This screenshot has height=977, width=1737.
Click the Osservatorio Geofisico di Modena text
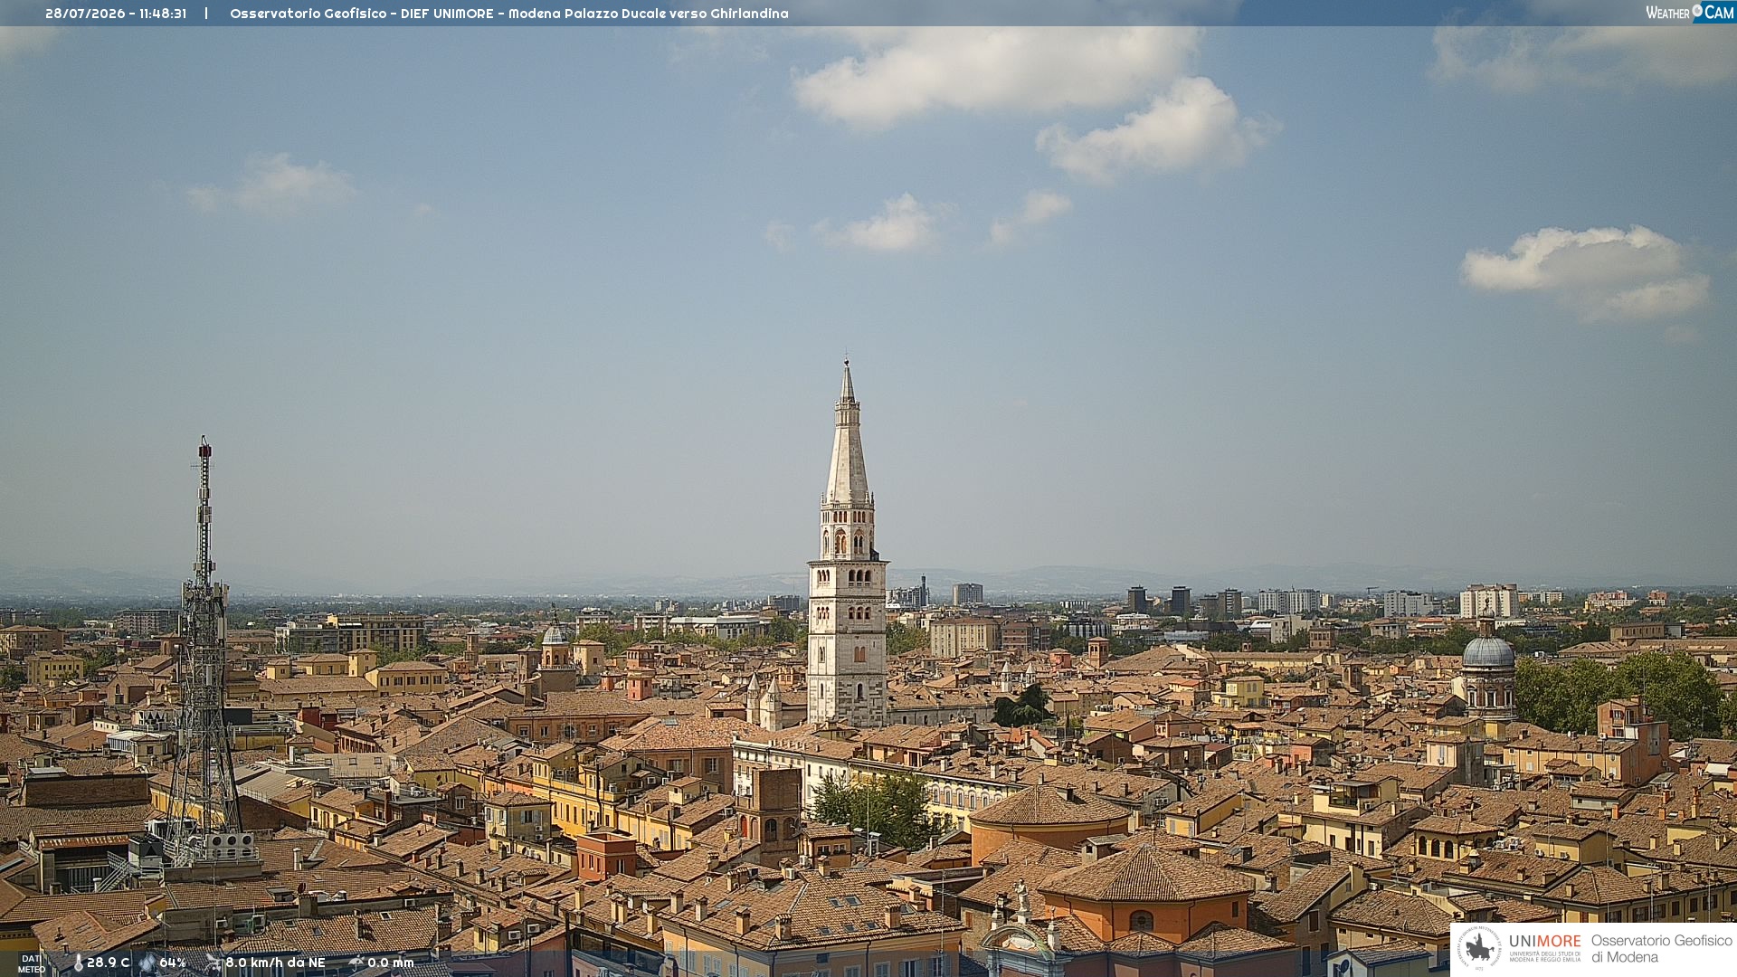click(x=1661, y=949)
